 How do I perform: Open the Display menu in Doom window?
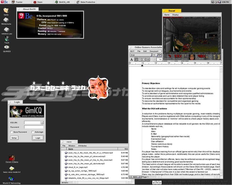(175, 15)
